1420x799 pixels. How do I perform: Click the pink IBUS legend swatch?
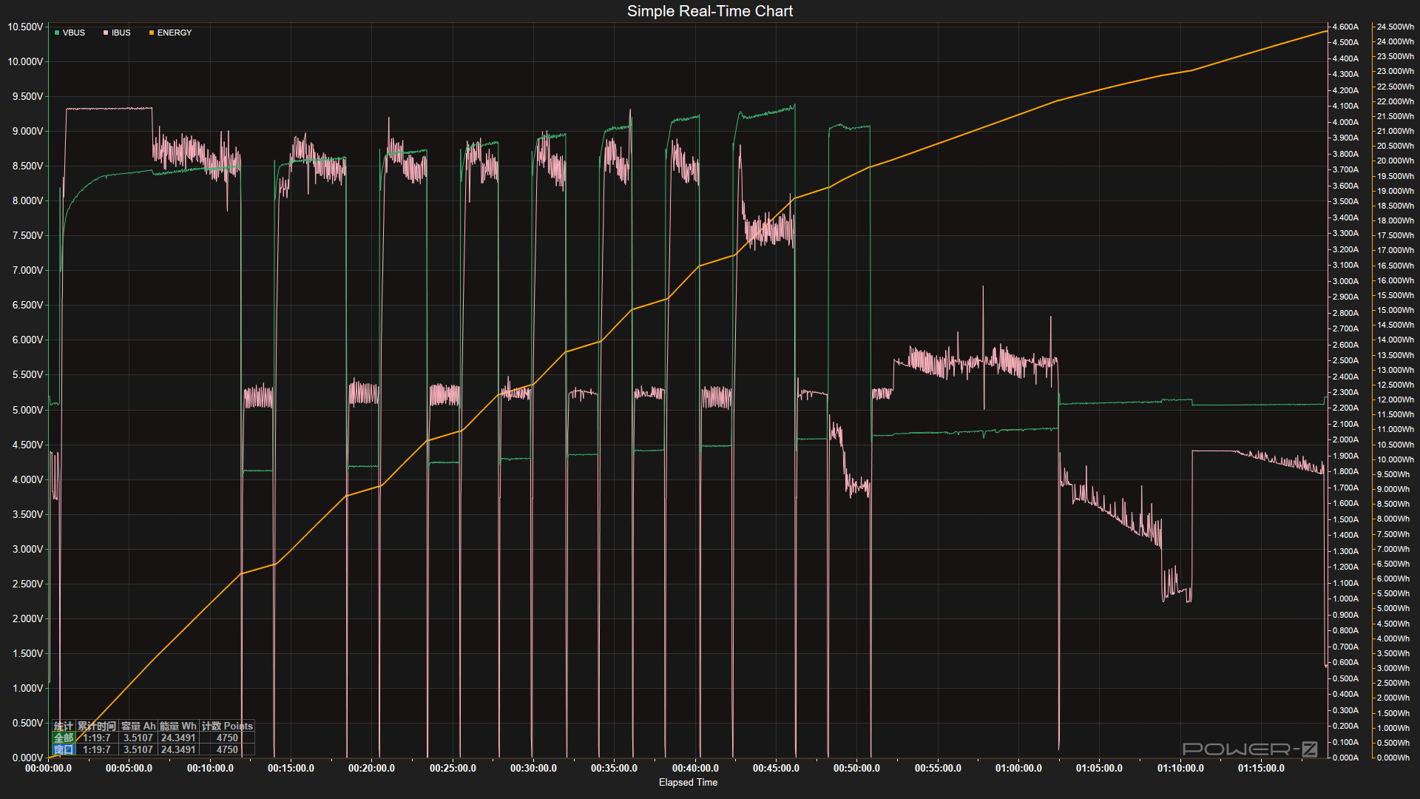106,33
